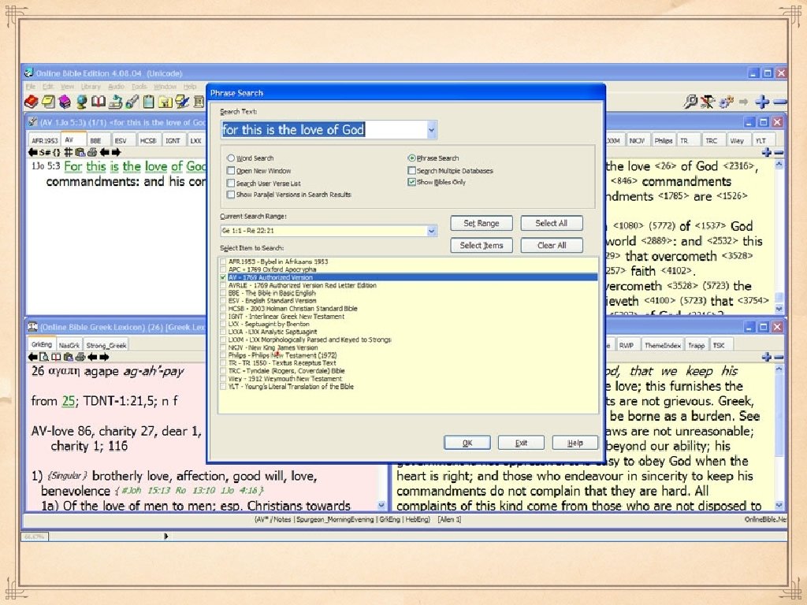Click the purple stacked books toolbar icon
The image size is (807, 605).
(x=65, y=102)
